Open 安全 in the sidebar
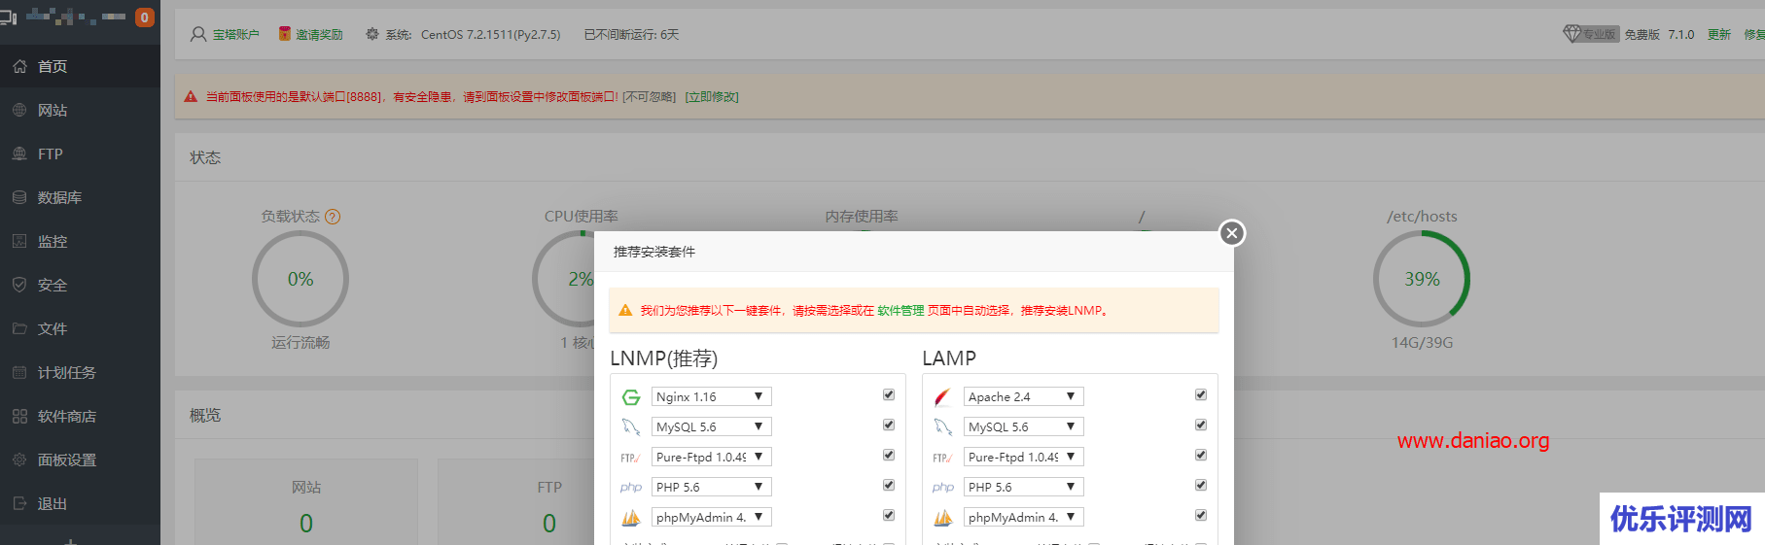 point(80,285)
